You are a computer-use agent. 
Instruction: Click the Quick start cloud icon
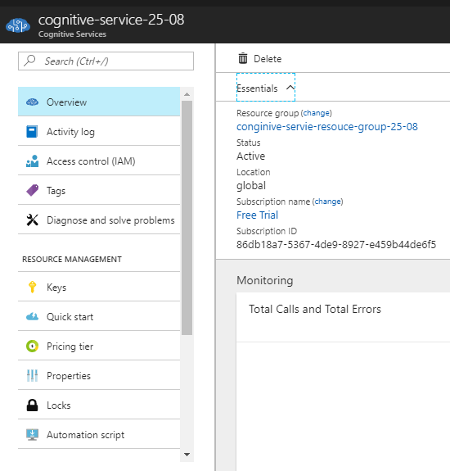pyautogui.click(x=32, y=317)
